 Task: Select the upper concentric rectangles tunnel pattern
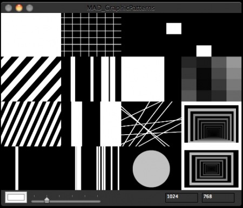pos(211,124)
